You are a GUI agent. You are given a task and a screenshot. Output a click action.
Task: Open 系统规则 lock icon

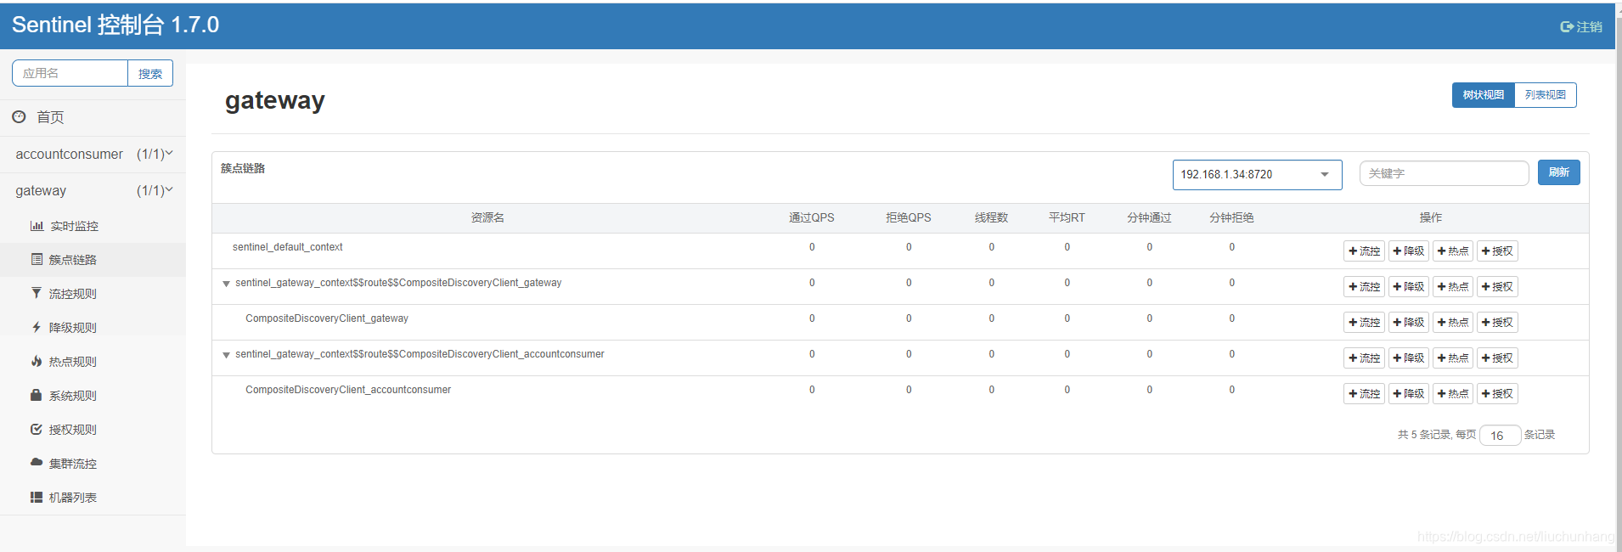click(37, 395)
